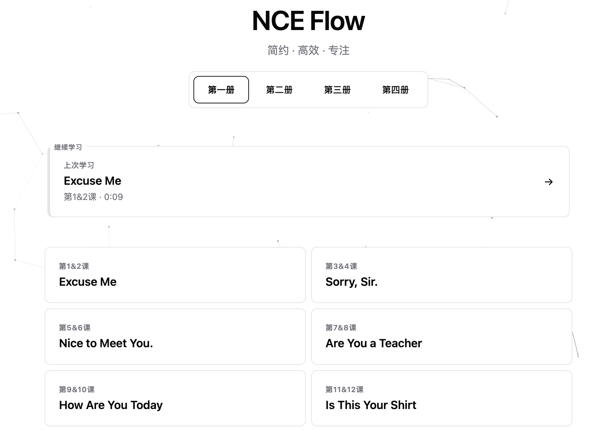
Task: Click the arrow icon on continue-learning card
Action: pyautogui.click(x=549, y=182)
